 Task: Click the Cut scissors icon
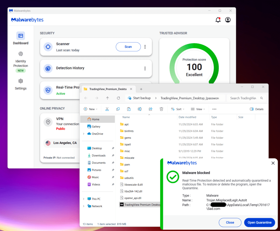107,109
